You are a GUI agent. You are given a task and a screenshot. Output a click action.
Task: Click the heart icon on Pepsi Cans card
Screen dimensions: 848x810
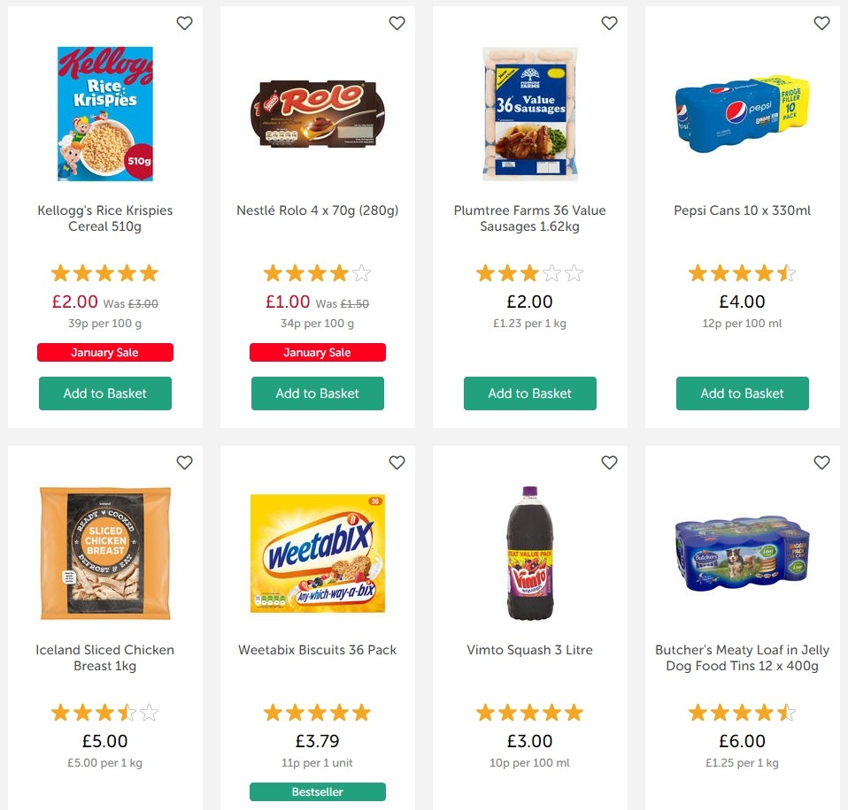(x=821, y=23)
